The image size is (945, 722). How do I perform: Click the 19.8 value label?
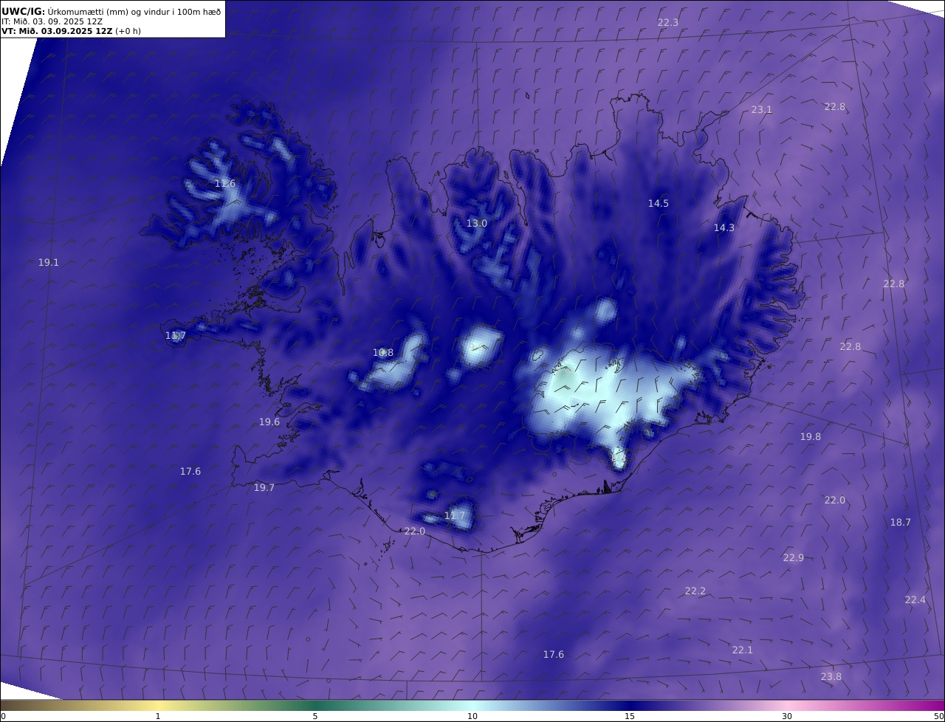(x=810, y=437)
